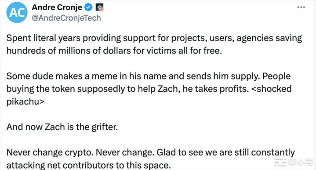Click the square affiliate badge beside the checkmark
Viewport: 316px width, 170px height.
[99, 7]
